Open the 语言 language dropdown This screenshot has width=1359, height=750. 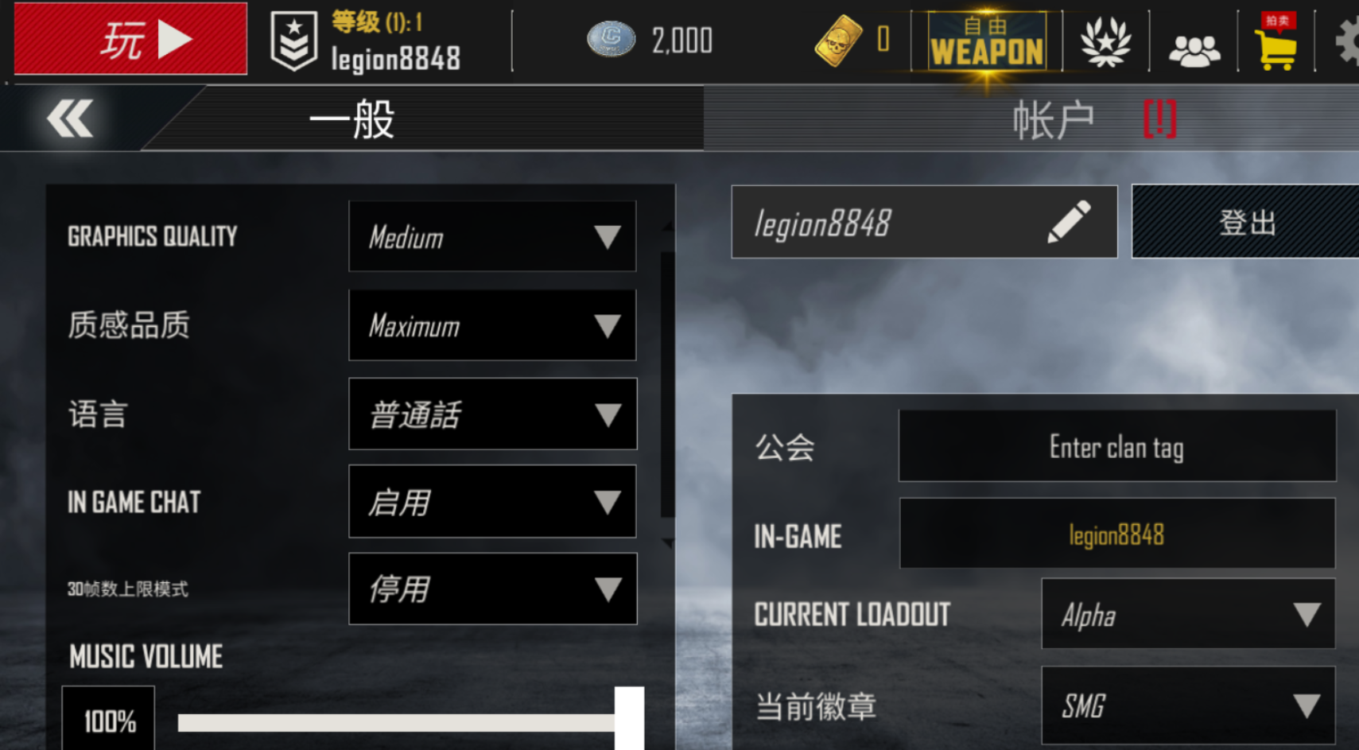(x=492, y=414)
